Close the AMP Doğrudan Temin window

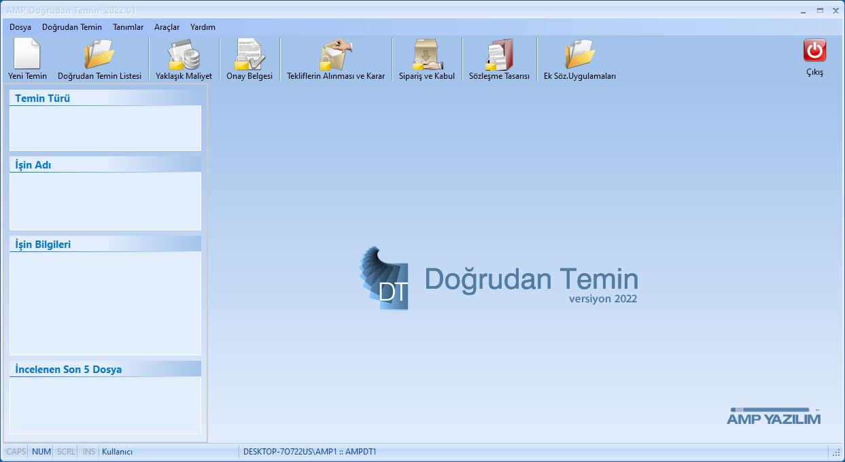pos(835,10)
